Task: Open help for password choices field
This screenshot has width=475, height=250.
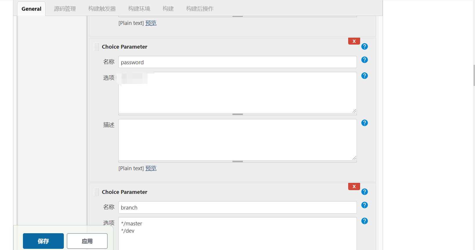Action: [x=364, y=76]
